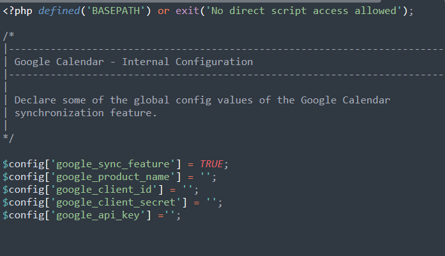Click the 'google_sync_feature' config key
The height and width of the screenshot is (256, 445).
coord(109,163)
